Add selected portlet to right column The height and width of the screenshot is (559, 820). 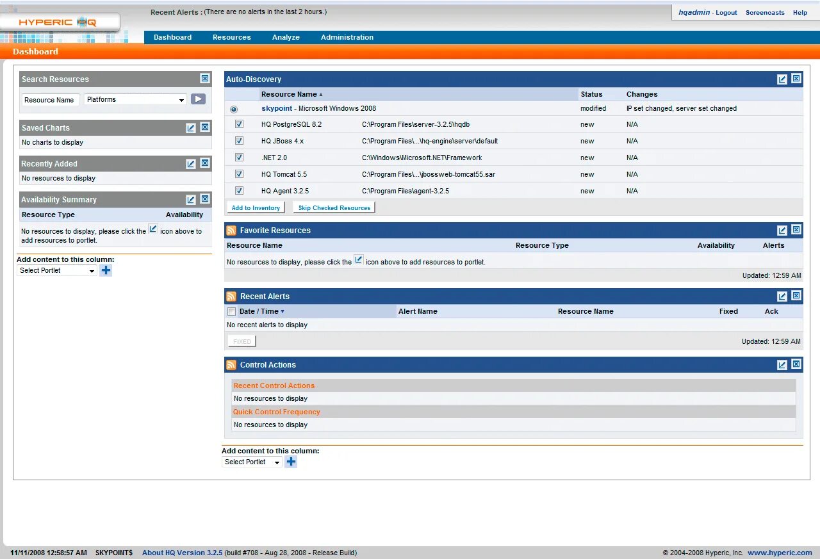click(x=291, y=462)
